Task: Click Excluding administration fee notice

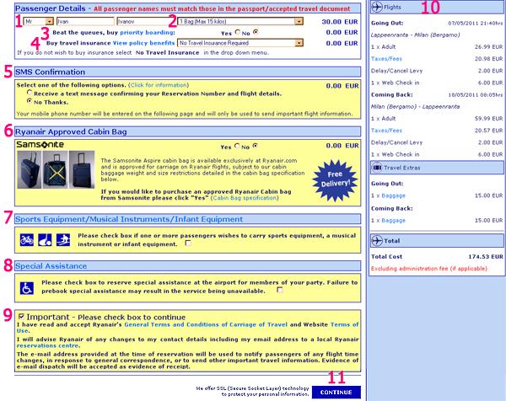Action: [x=429, y=269]
